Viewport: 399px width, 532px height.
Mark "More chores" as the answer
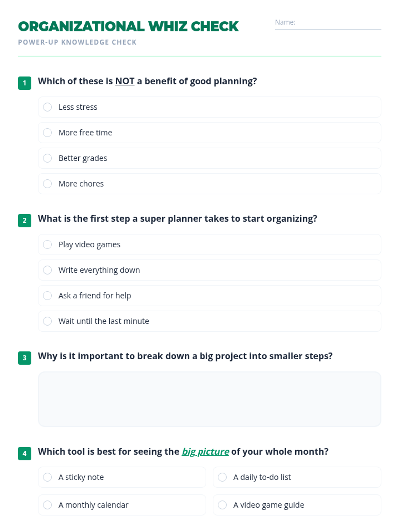[x=48, y=184]
